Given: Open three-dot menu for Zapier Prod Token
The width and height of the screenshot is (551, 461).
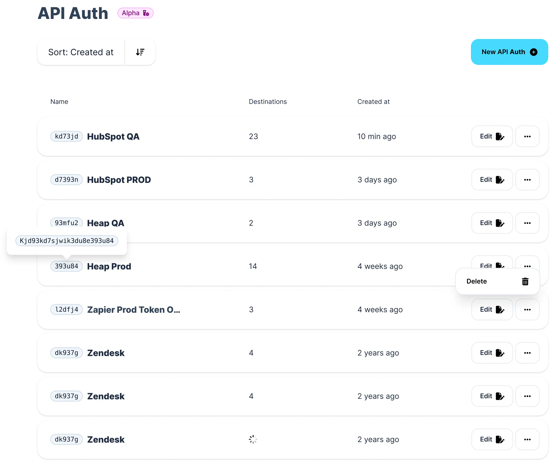Looking at the screenshot, I should click(527, 309).
